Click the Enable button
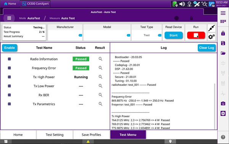The height and width of the screenshot is (144, 229). click(x=10, y=48)
